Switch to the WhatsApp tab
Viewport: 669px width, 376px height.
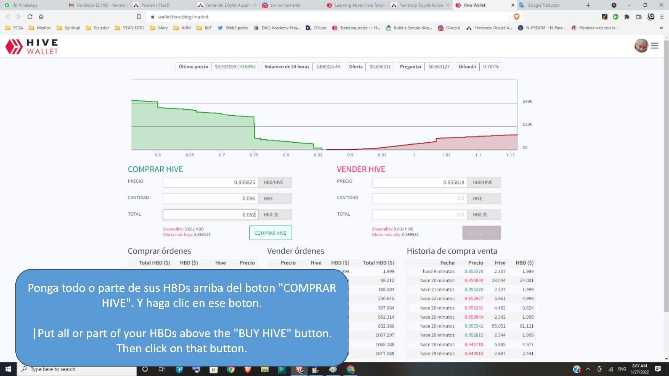pos(33,5)
